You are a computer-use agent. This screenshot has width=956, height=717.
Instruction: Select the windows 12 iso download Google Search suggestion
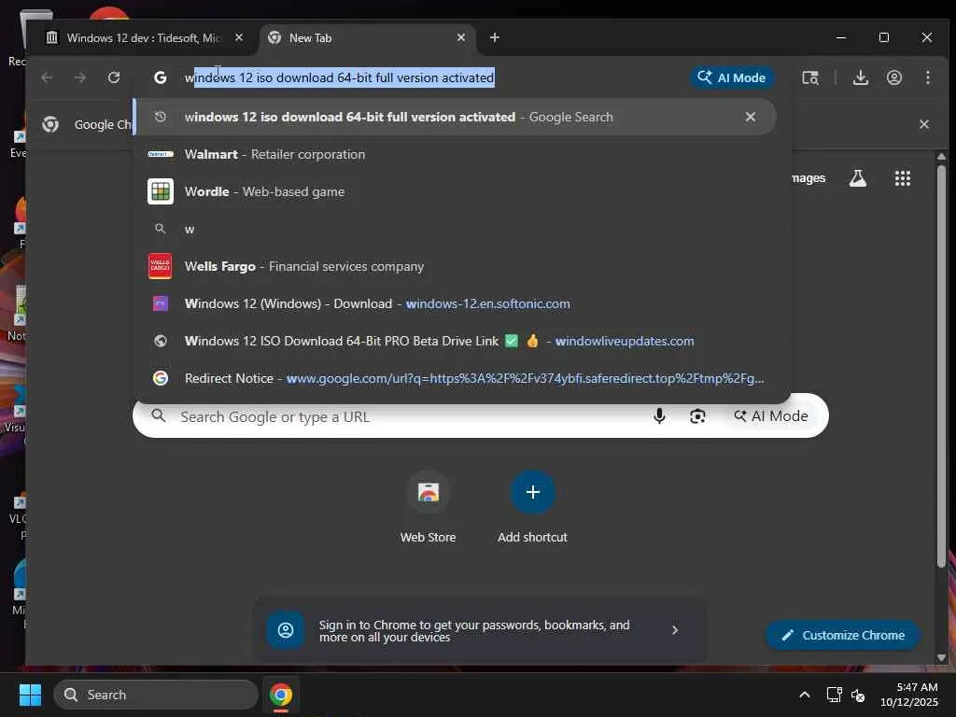click(455, 117)
